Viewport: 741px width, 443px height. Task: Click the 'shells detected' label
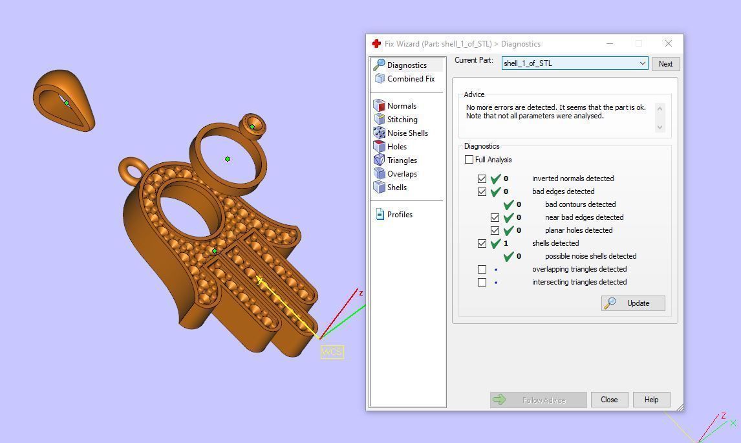tap(555, 243)
